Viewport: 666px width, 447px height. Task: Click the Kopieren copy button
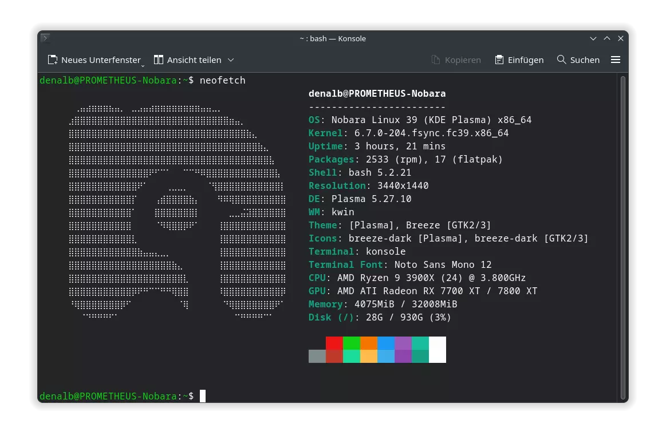pyautogui.click(x=456, y=60)
